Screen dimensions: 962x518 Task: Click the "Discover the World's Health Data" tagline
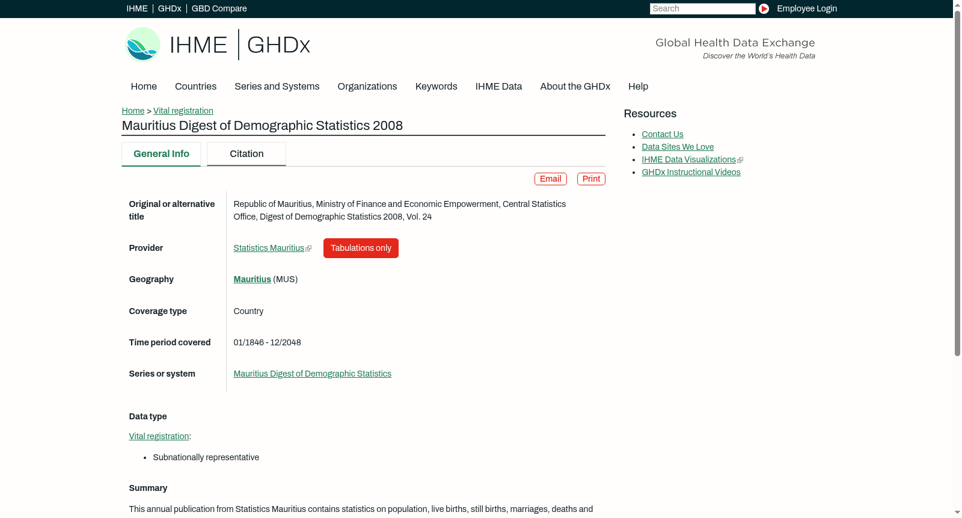click(x=759, y=56)
